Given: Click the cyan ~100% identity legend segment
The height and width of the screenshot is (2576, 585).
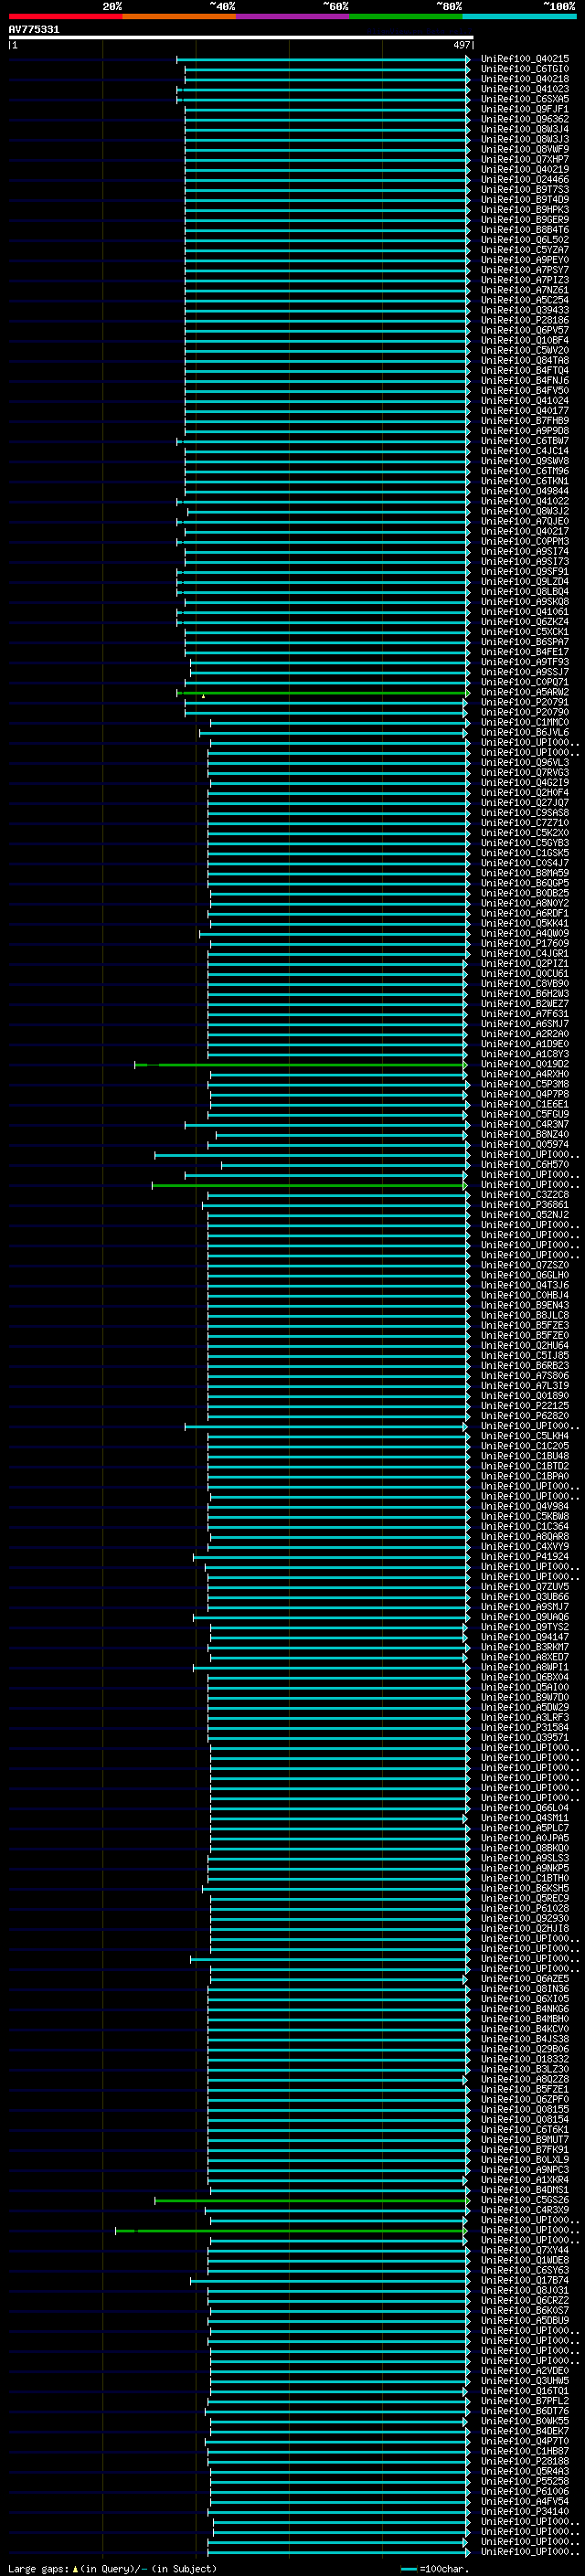Looking at the screenshot, I should 519,16.
